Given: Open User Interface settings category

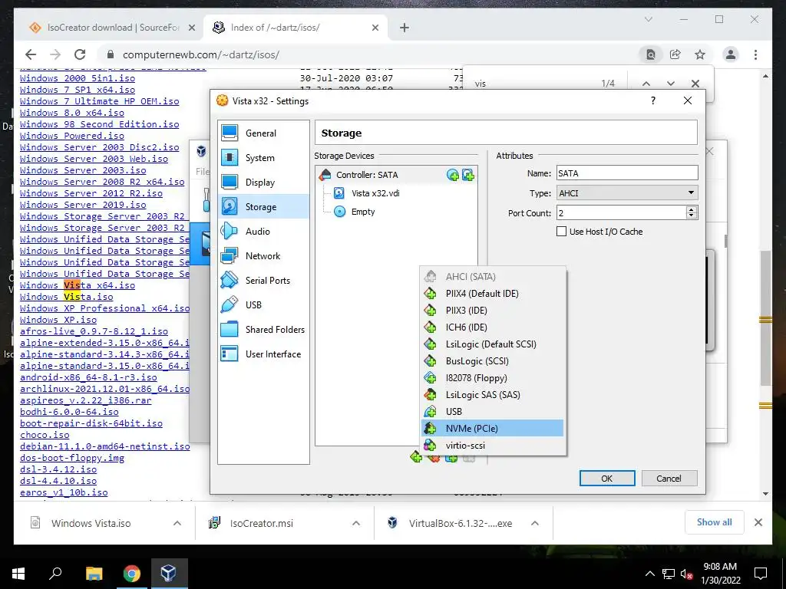Looking at the screenshot, I should [263, 354].
